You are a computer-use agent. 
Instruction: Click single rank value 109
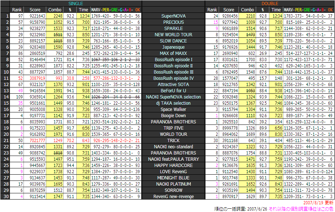coord(19,97)
